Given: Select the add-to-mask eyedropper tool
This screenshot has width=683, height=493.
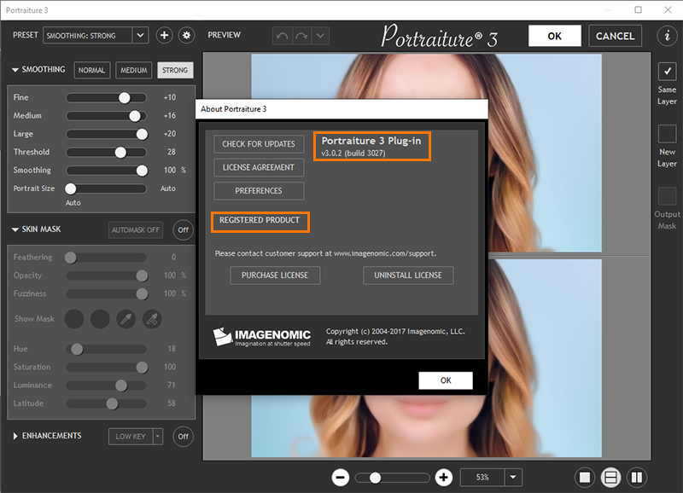Looking at the screenshot, I should (x=152, y=319).
